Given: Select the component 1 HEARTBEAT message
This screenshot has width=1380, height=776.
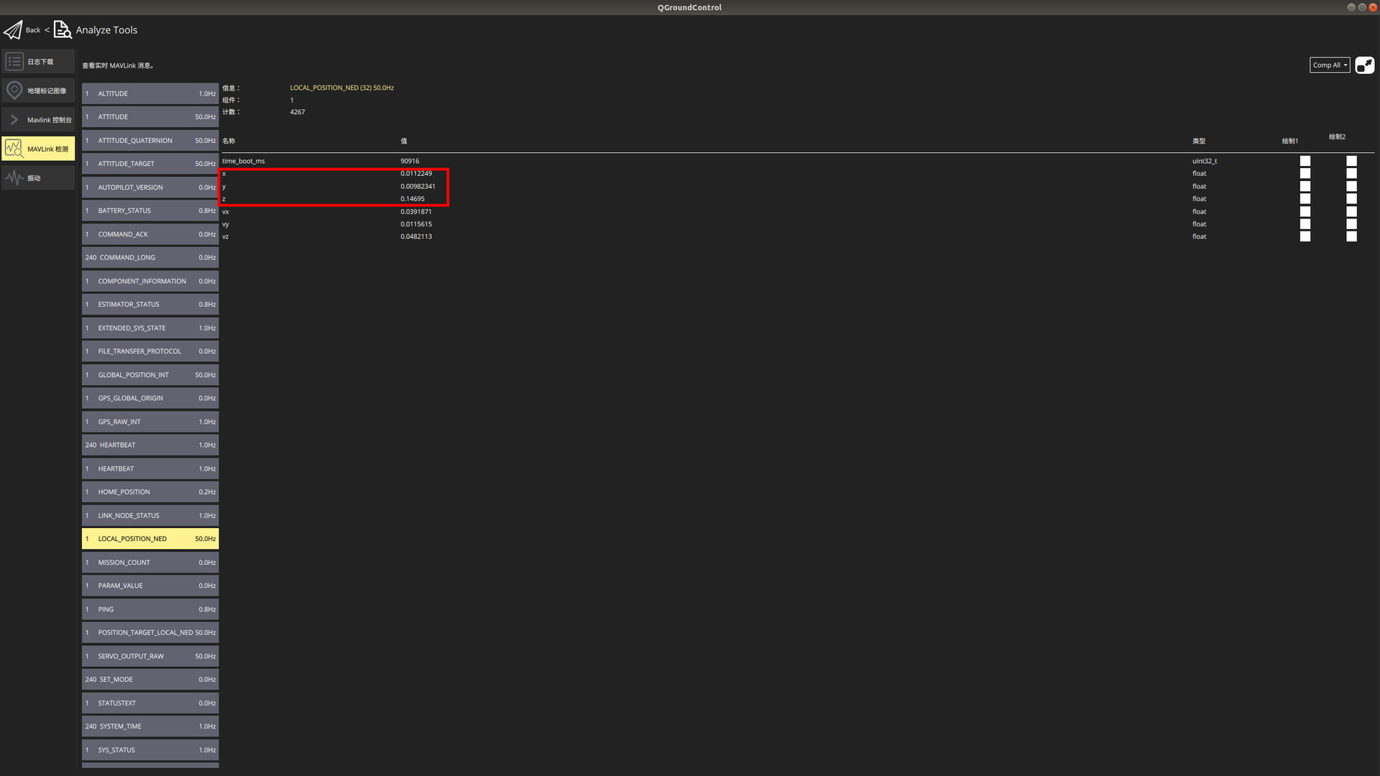Looking at the screenshot, I should [x=150, y=468].
